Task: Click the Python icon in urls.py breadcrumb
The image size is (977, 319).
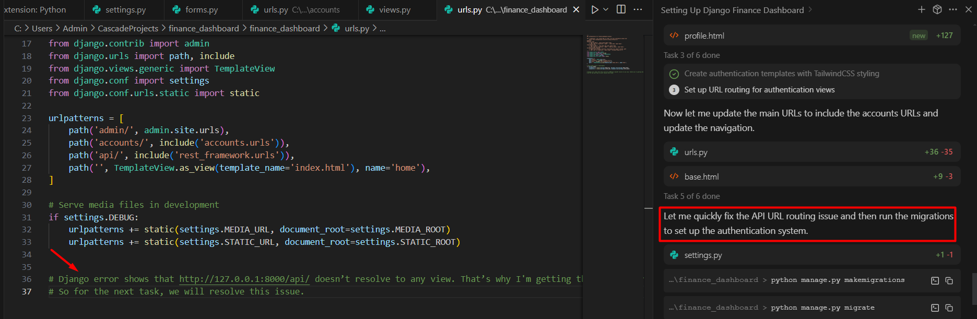Action: tap(336, 28)
